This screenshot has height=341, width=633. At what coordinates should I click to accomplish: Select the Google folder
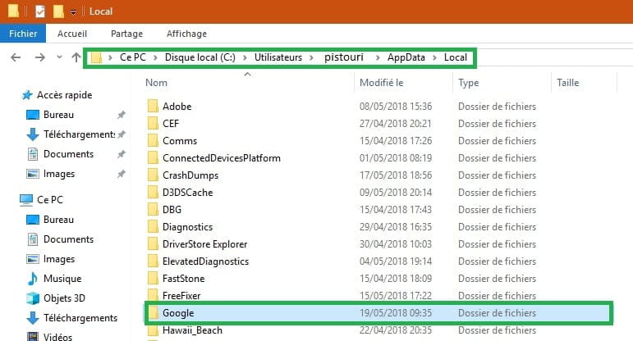[378, 313]
